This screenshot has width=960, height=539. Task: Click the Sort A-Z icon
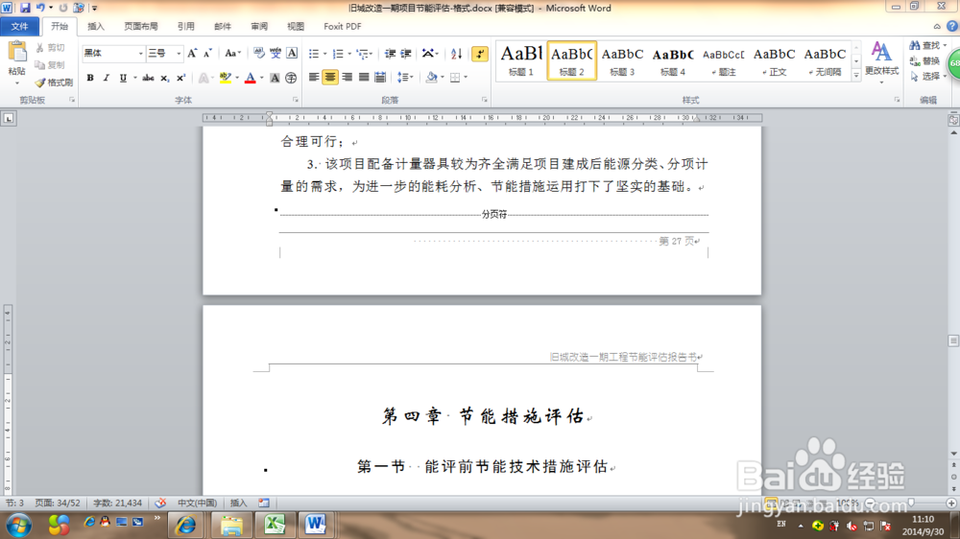456,54
